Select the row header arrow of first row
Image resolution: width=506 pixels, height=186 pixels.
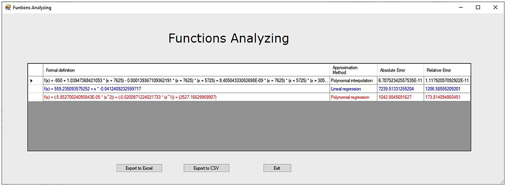[35, 80]
